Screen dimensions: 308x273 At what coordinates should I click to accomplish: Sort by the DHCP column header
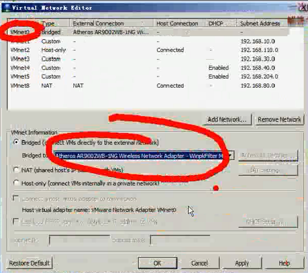[221, 23]
